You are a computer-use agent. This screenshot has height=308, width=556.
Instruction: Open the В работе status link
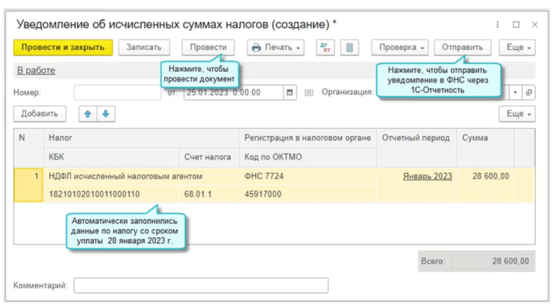[36, 70]
